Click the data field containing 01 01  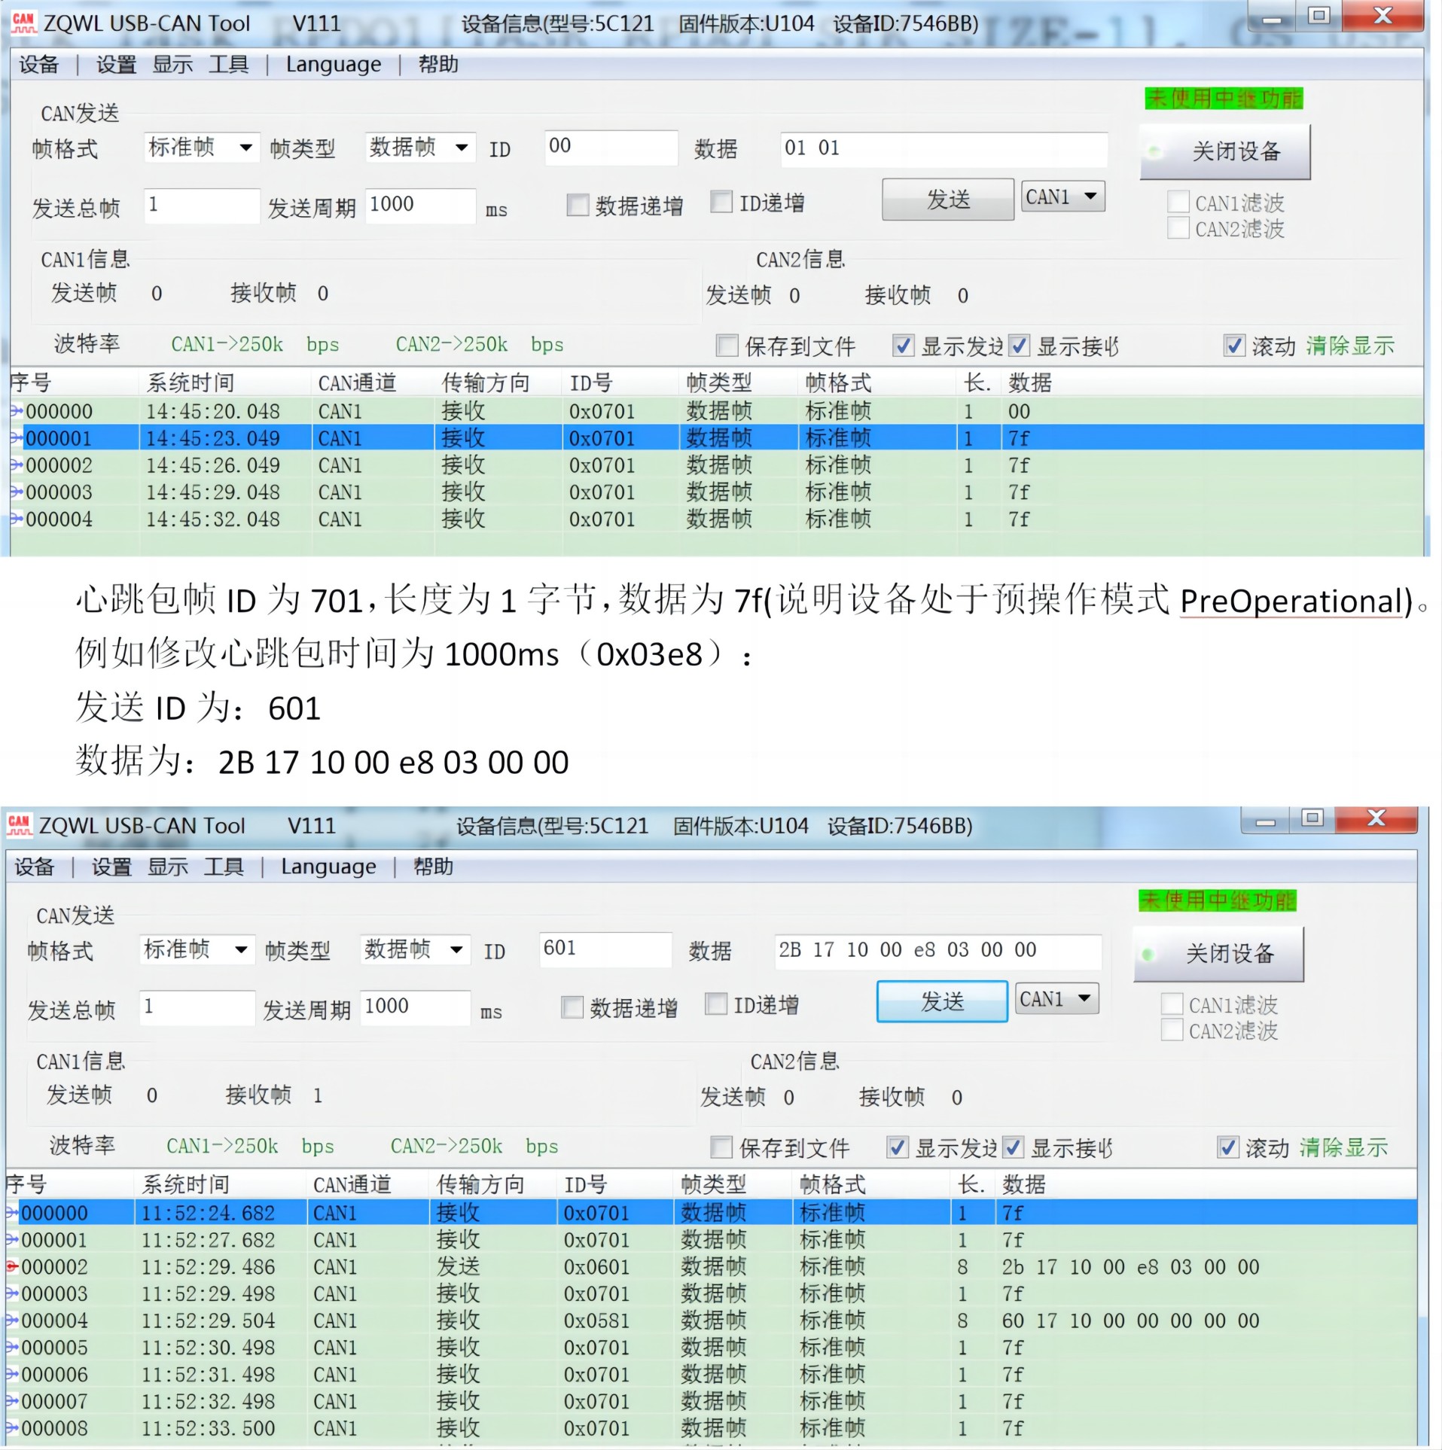tap(943, 148)
